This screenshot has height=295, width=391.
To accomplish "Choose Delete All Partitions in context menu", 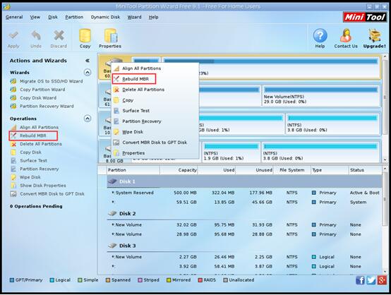I will [155, 90].
